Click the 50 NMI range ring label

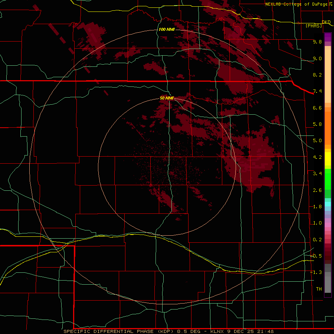click(167, 98)
